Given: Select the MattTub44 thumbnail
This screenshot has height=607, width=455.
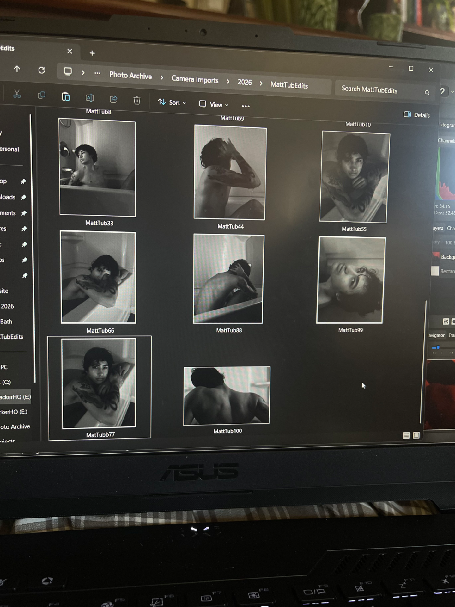Looking at the screenshot, I should (x=230, y=172).
